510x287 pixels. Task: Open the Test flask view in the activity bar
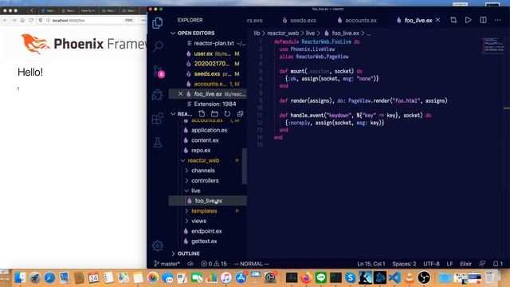158,142
